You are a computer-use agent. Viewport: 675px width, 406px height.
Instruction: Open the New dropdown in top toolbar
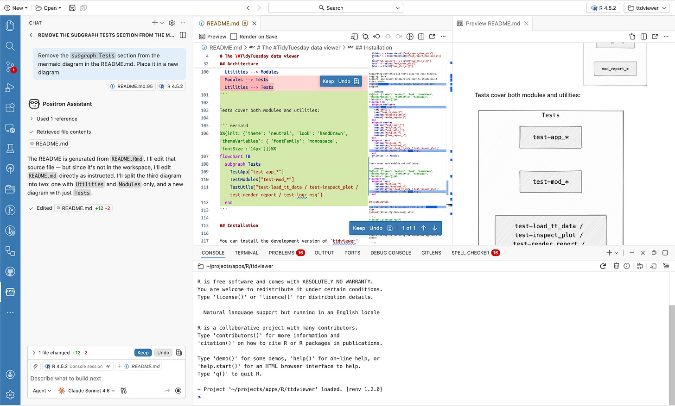click(x=16, y=8)
